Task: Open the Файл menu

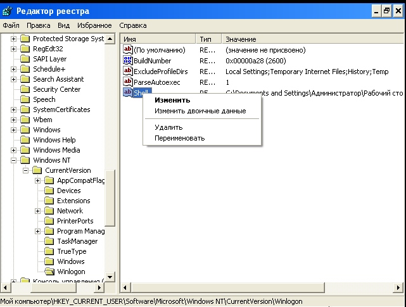Action: point(11,25)
